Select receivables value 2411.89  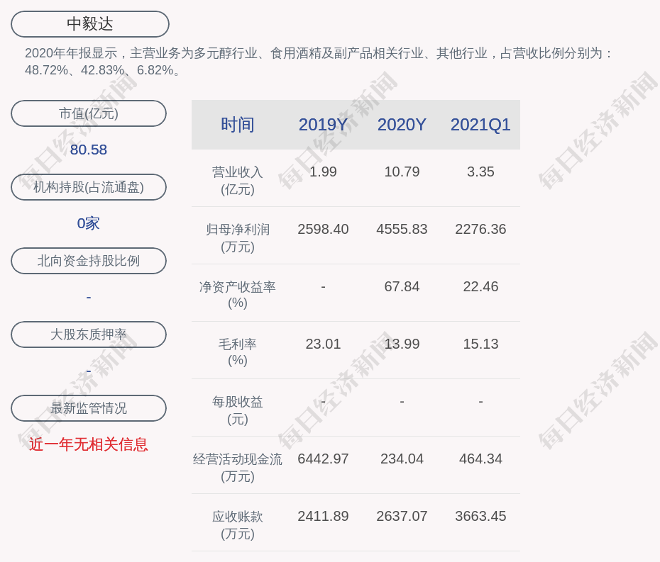[x=323, y=516]
